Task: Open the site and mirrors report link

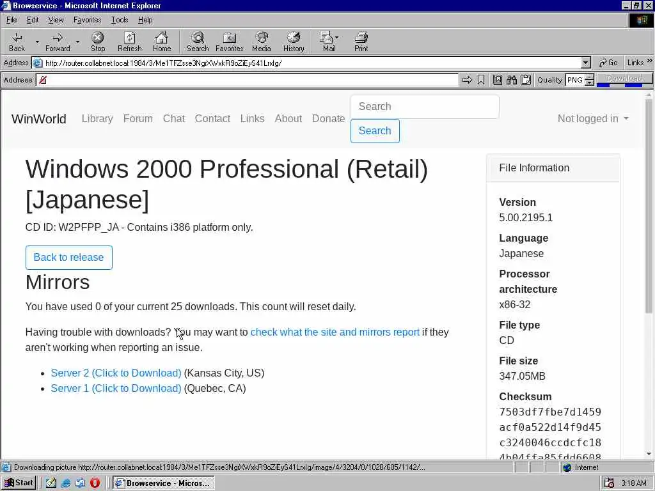Action: pyautogui.click(x=335, y=332)
